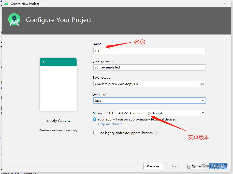Click the info icon next to device percentage
Viewport: 233px width, 174px height.
[x=95, y=119]
